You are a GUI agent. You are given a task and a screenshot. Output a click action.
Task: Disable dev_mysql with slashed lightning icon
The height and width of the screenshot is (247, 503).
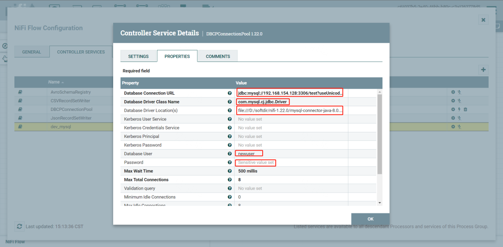pos(459,127)
